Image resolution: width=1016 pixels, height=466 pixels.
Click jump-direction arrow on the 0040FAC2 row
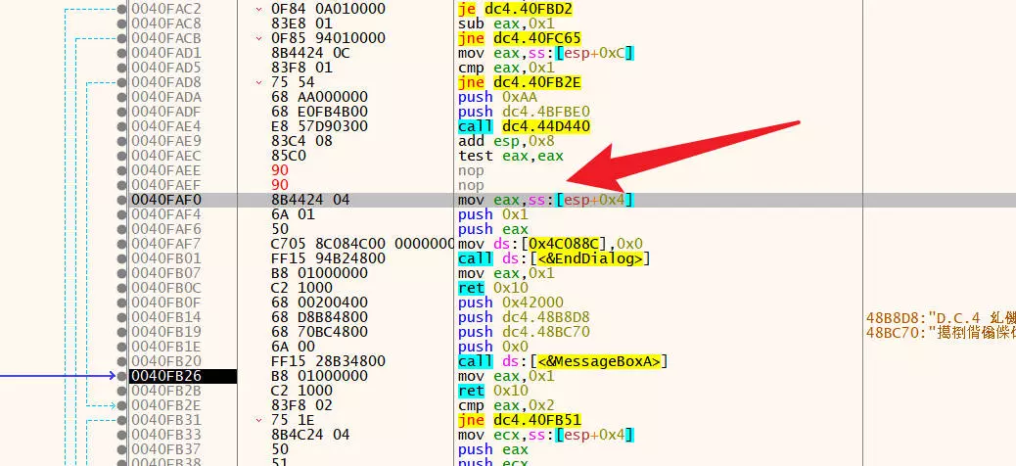(x=258, y=9)
